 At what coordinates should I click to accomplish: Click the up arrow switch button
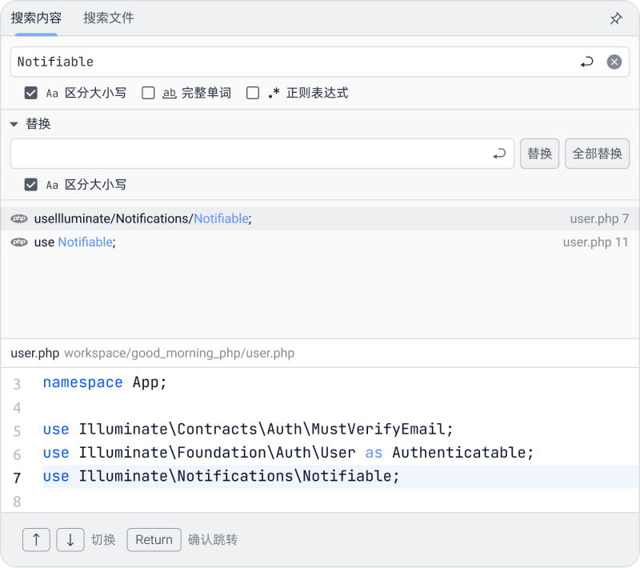tap(36, 540)
